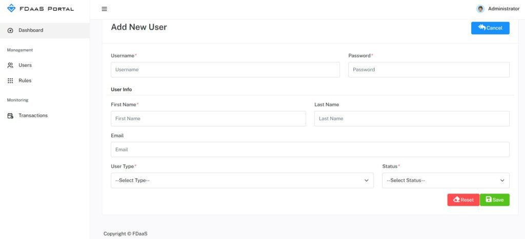Click the Transactions calendar icon

[10, 116]
